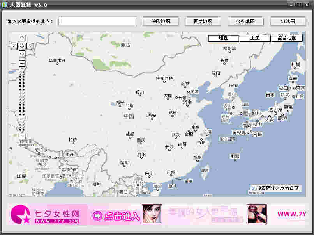Zoom in using the plus icon
The width and height of the screenshot is (314, 235).
pyautogui.click(x=22, y=63)
